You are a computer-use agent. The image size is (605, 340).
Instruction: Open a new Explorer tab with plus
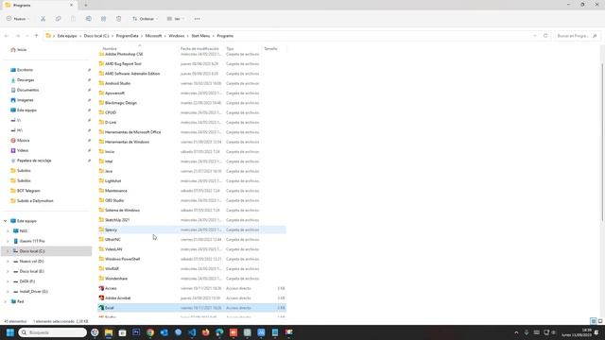[x=86, y=5]
